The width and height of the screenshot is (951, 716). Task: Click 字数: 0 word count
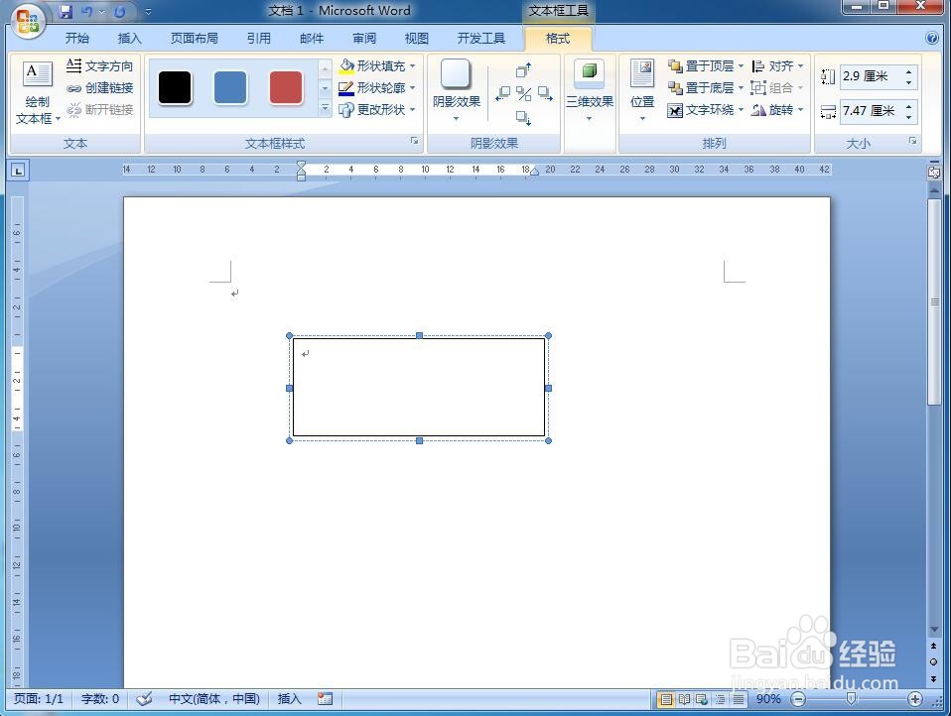(100, 699)
